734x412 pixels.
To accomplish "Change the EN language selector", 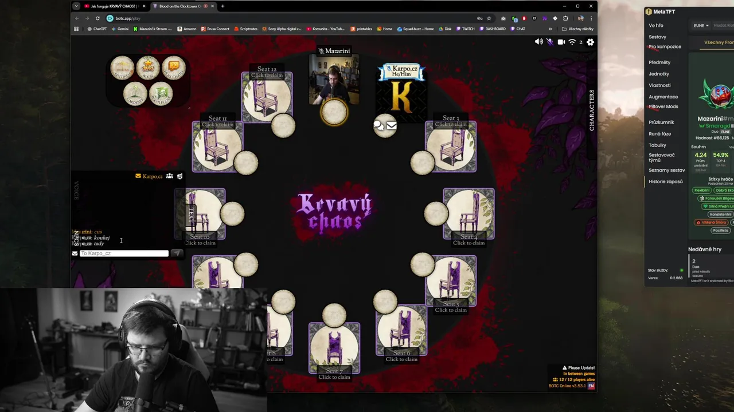I will 591,386.
